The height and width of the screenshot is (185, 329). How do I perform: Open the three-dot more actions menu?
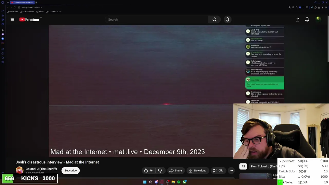231,171
